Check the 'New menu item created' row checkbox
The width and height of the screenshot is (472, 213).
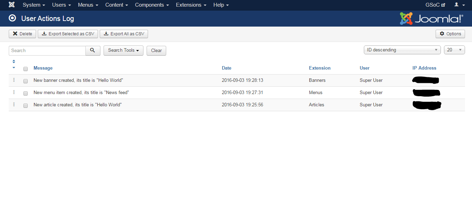(x=26, y=93)
